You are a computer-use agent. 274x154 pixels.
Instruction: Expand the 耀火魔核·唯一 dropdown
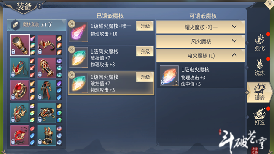201,27
